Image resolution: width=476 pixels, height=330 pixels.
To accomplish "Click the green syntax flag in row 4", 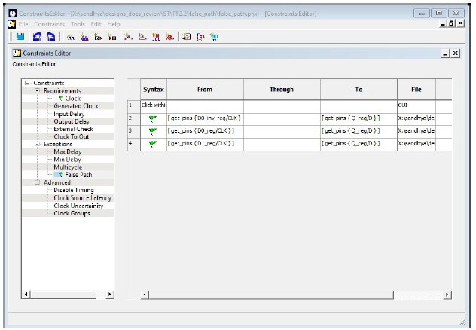I will (x=153, y=144).
